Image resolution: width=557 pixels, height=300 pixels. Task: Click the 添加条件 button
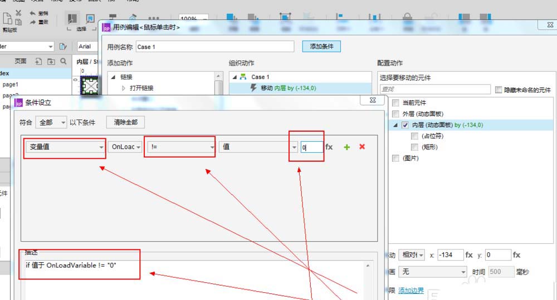321,47
